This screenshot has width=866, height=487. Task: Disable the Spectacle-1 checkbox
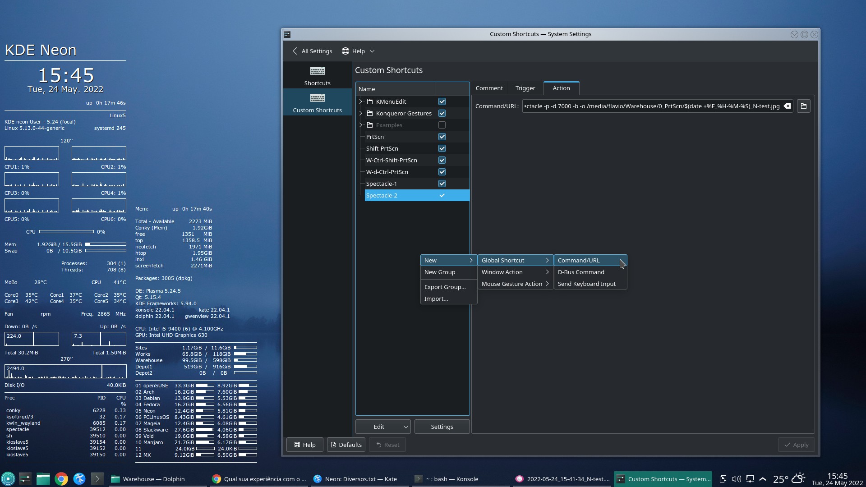(x=442, y=184)
